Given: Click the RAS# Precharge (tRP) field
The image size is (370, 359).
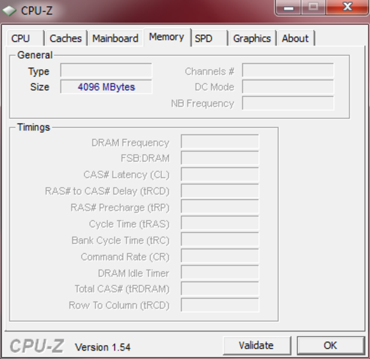Looking at the screenshot, I should 220,206.
